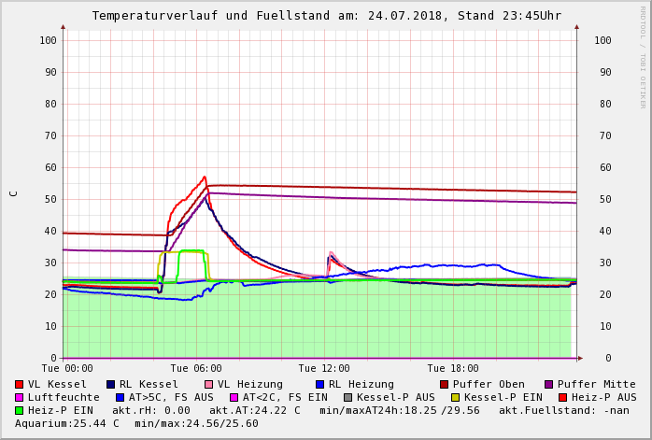Viewport: 652px width, 440px height.
Task: Click the 'Tue 12:00' x-axis label
Action: click(324, 368)
